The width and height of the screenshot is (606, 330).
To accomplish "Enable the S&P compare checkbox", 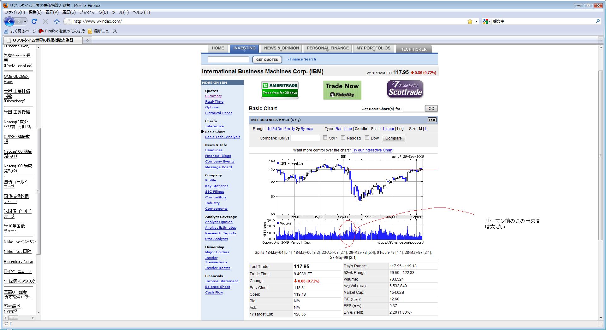I will (x=325, y=138).
